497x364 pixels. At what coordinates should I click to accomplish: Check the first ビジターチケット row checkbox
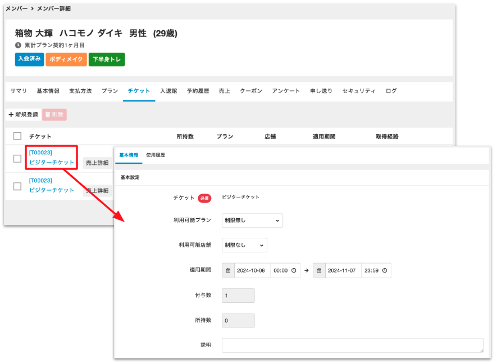[x=17, y=159]
